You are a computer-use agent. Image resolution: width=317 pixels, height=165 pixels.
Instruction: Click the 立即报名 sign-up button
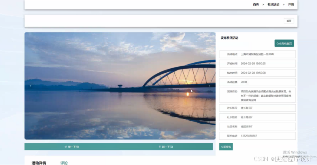[x=226, y=147]
